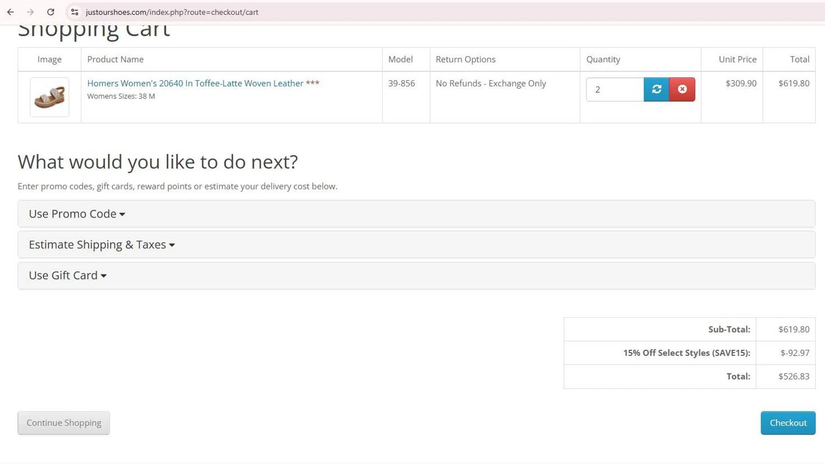Select 'No Refunds - Exchange Only' text
This screenshot has width=825, height=464.
pos(491,83)
